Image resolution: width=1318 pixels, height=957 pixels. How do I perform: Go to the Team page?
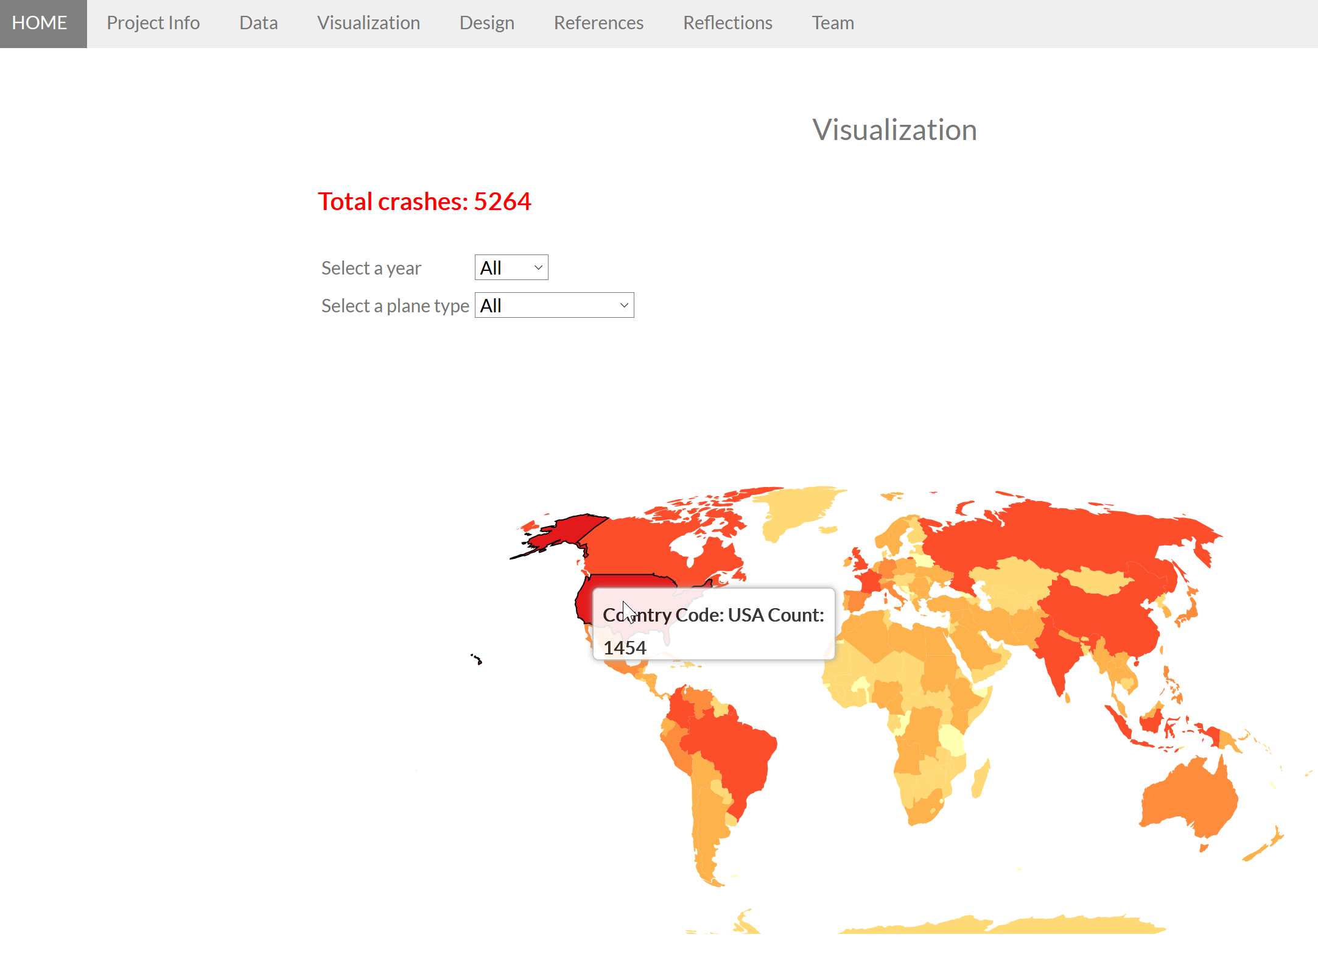click(x=832, y=23)
